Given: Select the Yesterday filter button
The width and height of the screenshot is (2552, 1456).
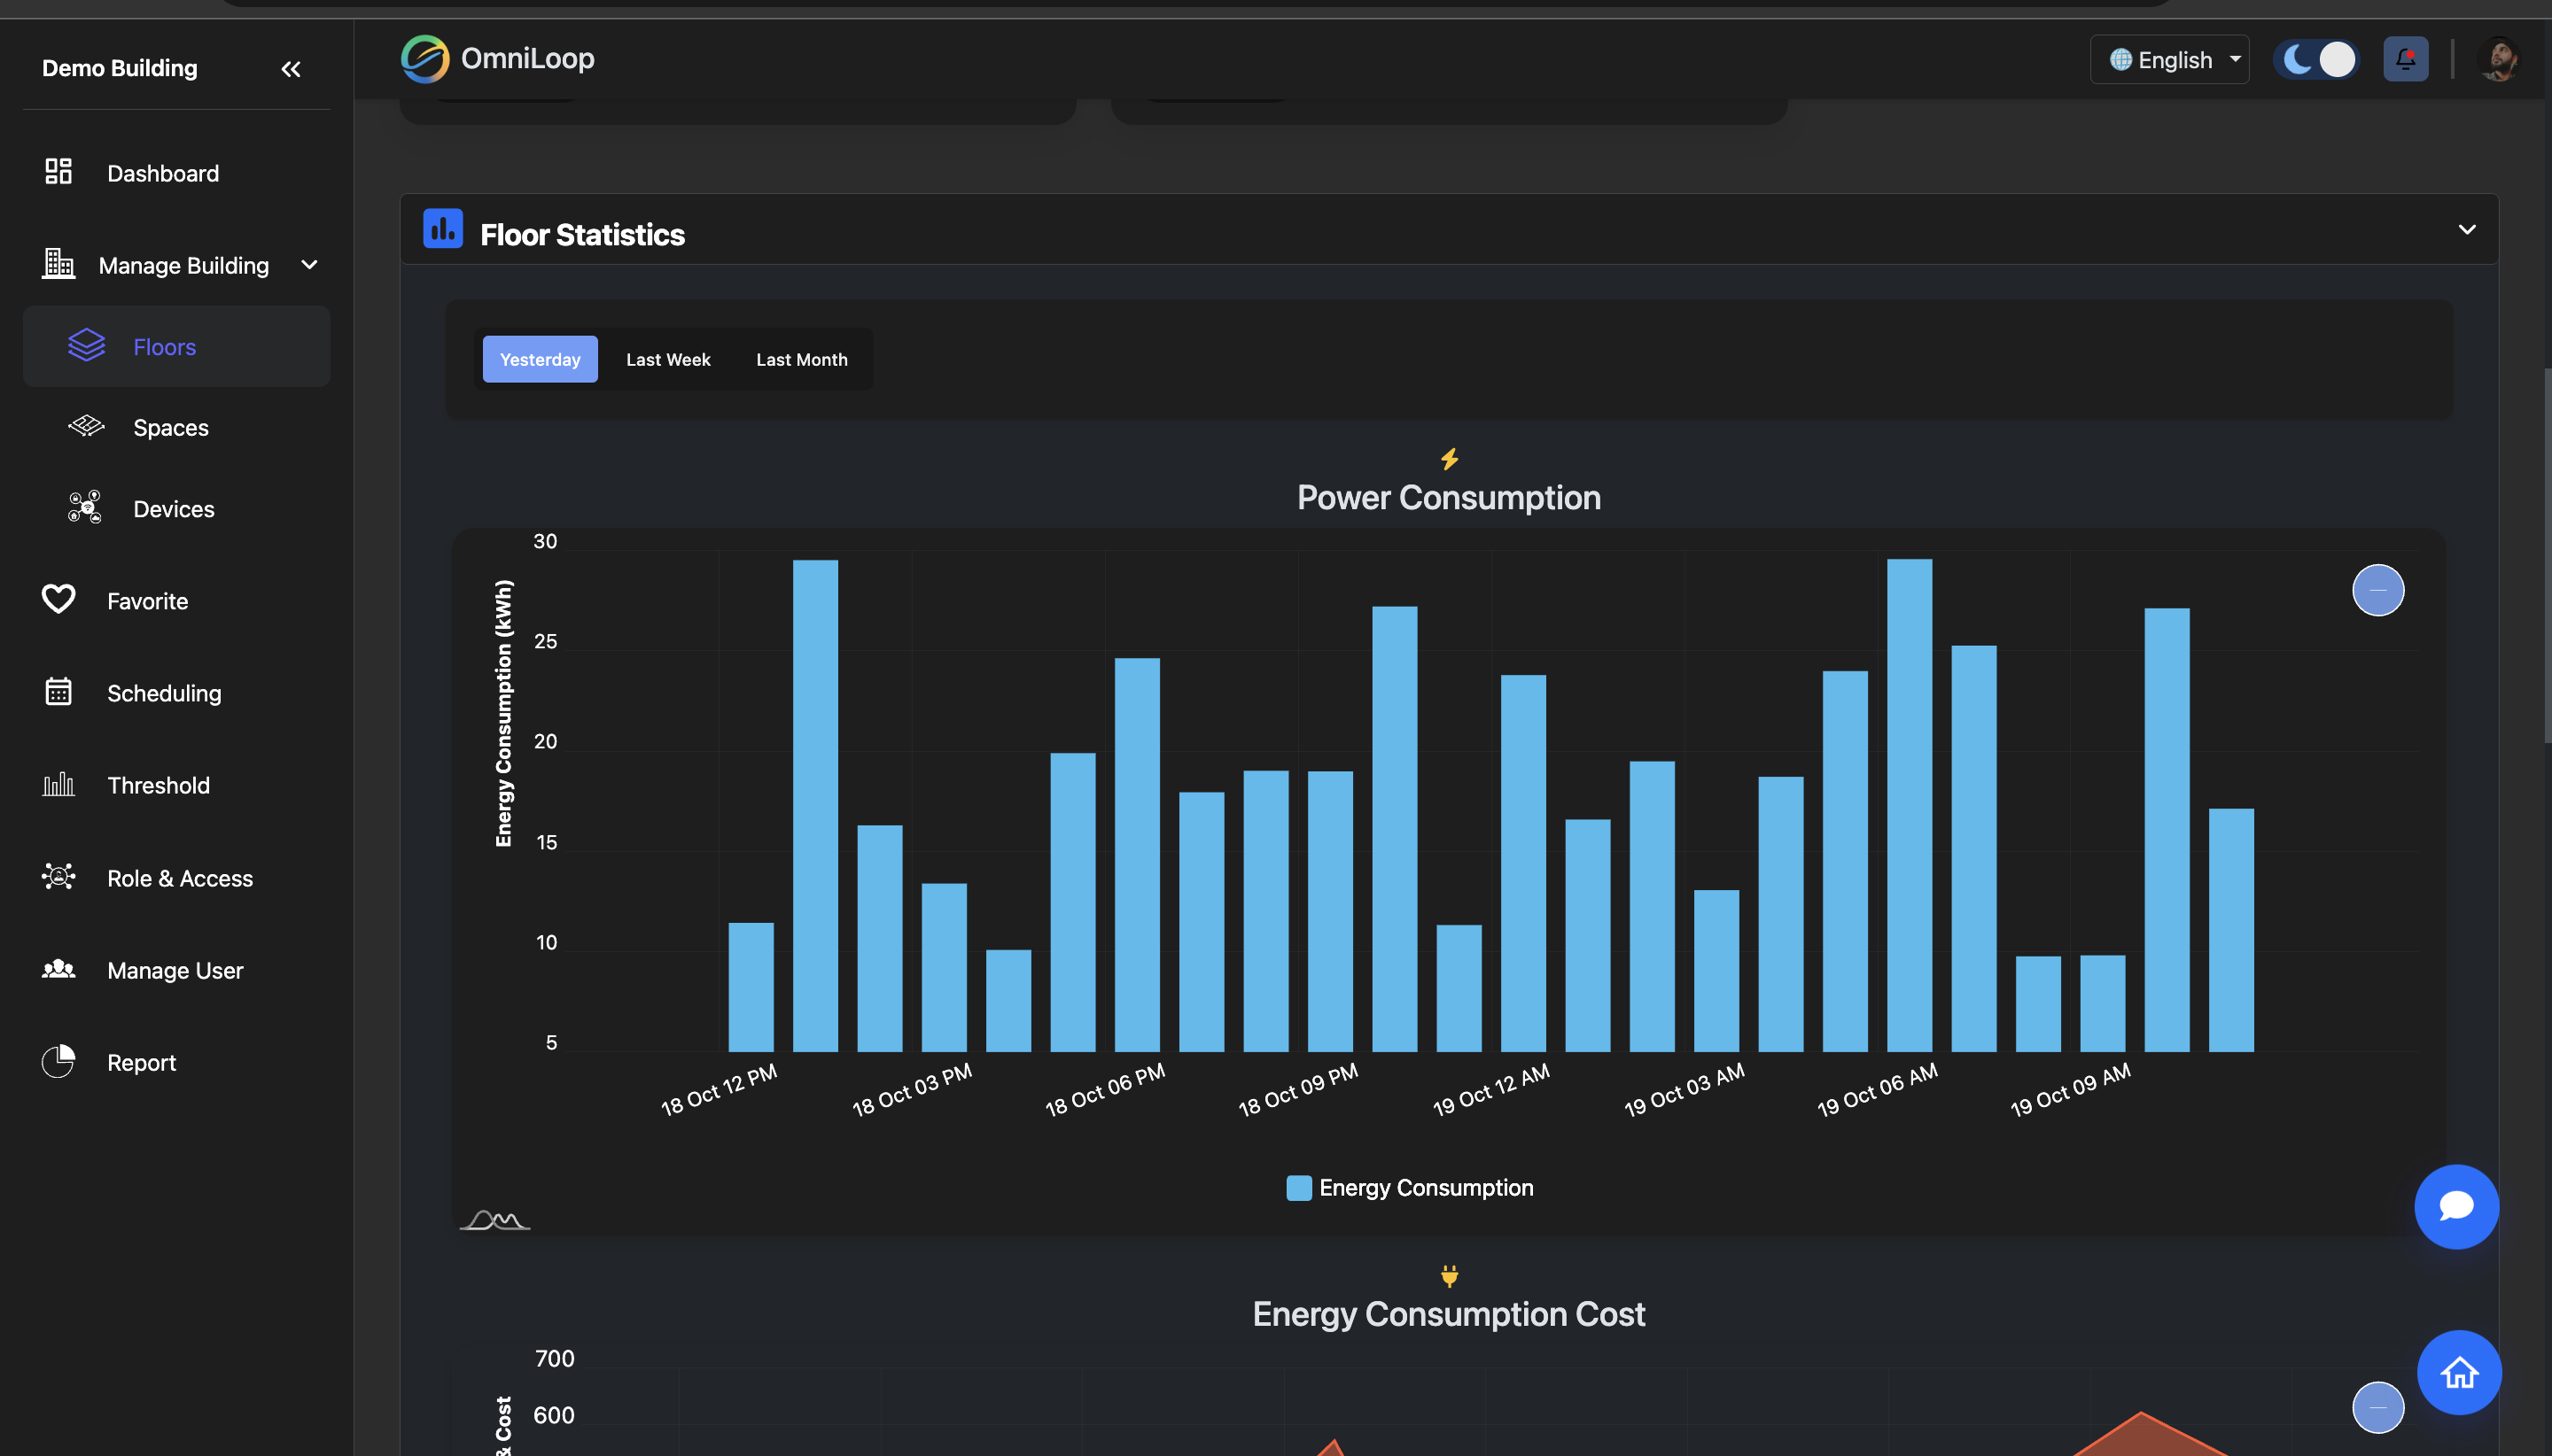Looking at the screenshot, I should (x=541, y=359).
